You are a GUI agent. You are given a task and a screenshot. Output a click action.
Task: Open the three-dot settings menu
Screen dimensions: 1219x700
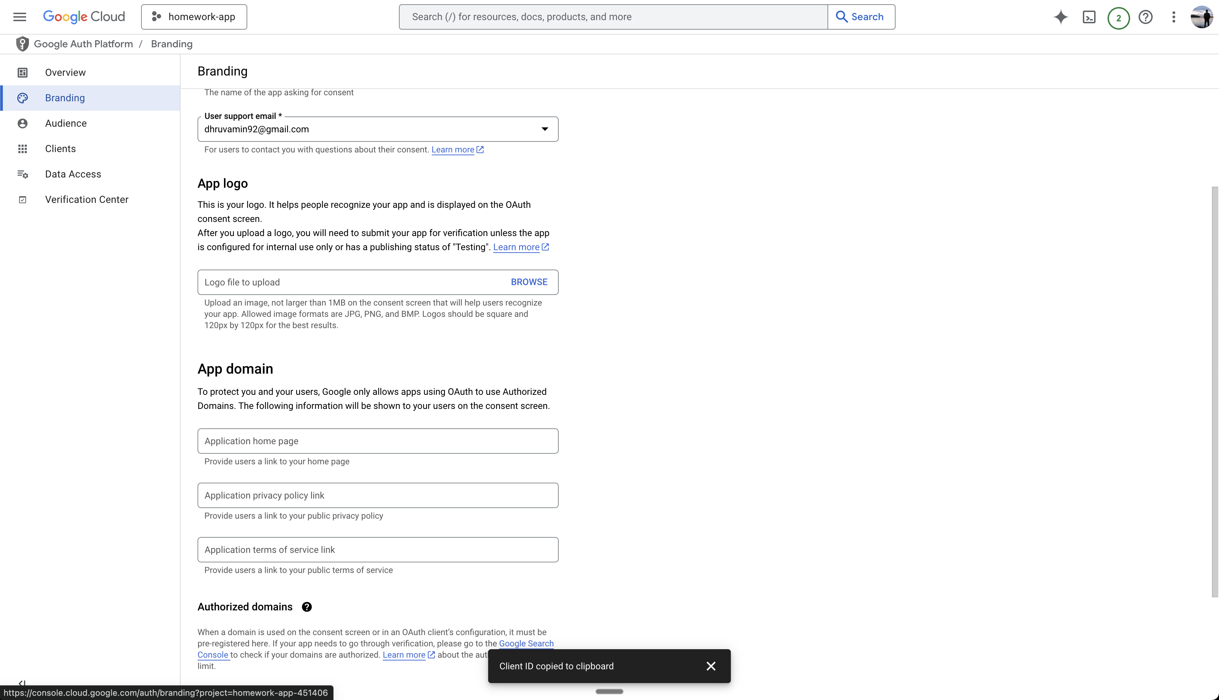tap(1174, 17)
